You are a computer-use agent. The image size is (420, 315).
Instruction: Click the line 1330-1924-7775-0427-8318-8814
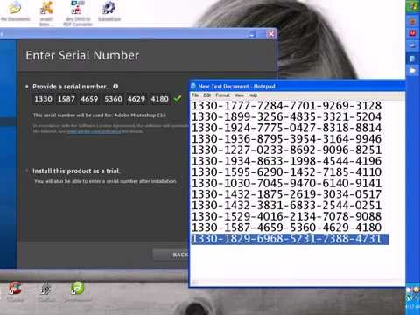286,128
